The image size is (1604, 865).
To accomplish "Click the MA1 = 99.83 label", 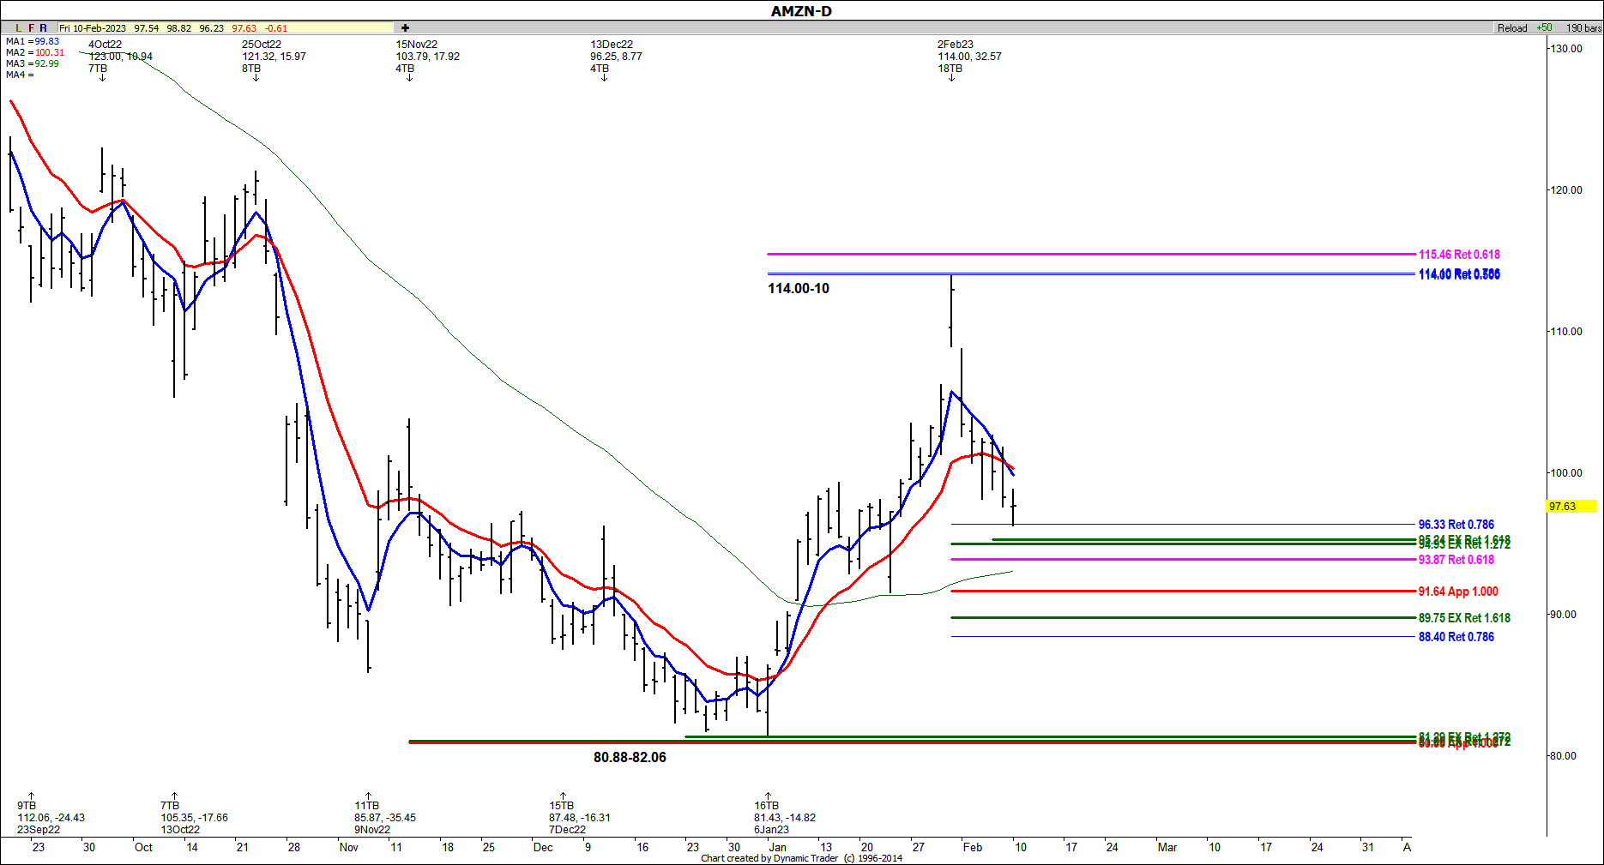I will tap(33, 41).
